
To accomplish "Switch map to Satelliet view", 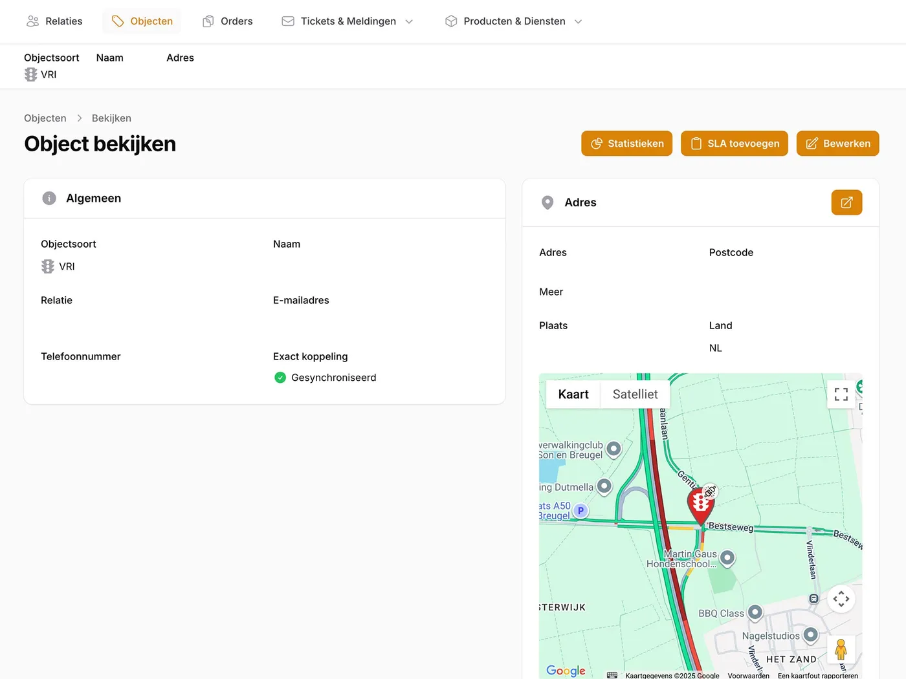I will [x=635, y=394].
